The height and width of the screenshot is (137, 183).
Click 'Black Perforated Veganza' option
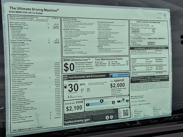click(x=19, y=25)
